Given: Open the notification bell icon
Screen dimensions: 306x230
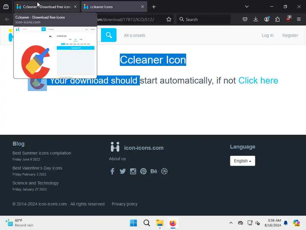Looking at the screenshot, I should click(286, 223).
